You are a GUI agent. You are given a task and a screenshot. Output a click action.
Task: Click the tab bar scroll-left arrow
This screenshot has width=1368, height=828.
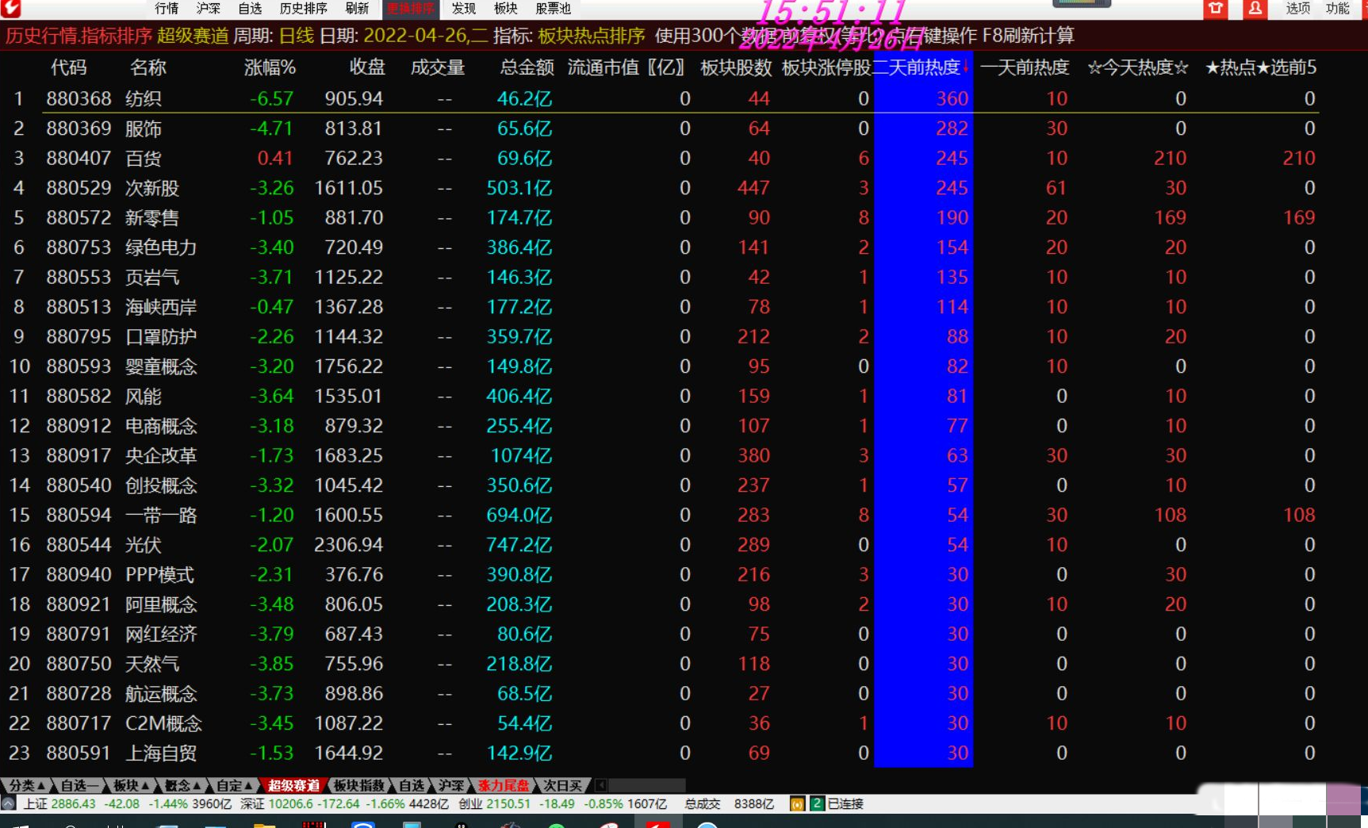coord(601,785)
